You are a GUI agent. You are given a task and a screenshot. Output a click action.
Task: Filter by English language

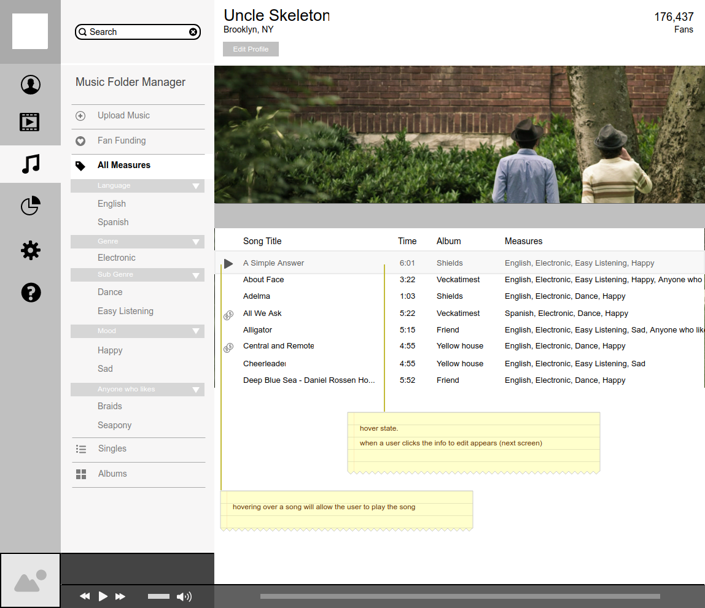pos(112,204)
